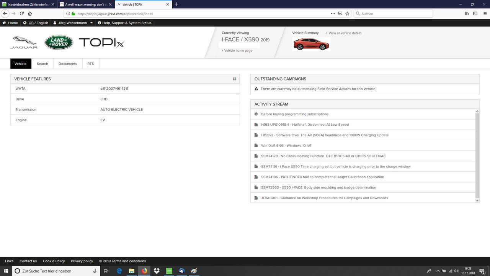Click the AUTO ELECTRIC VEHICLE transmission value
The height and width of the screenshot is (276, 490).
coord(121,110)
